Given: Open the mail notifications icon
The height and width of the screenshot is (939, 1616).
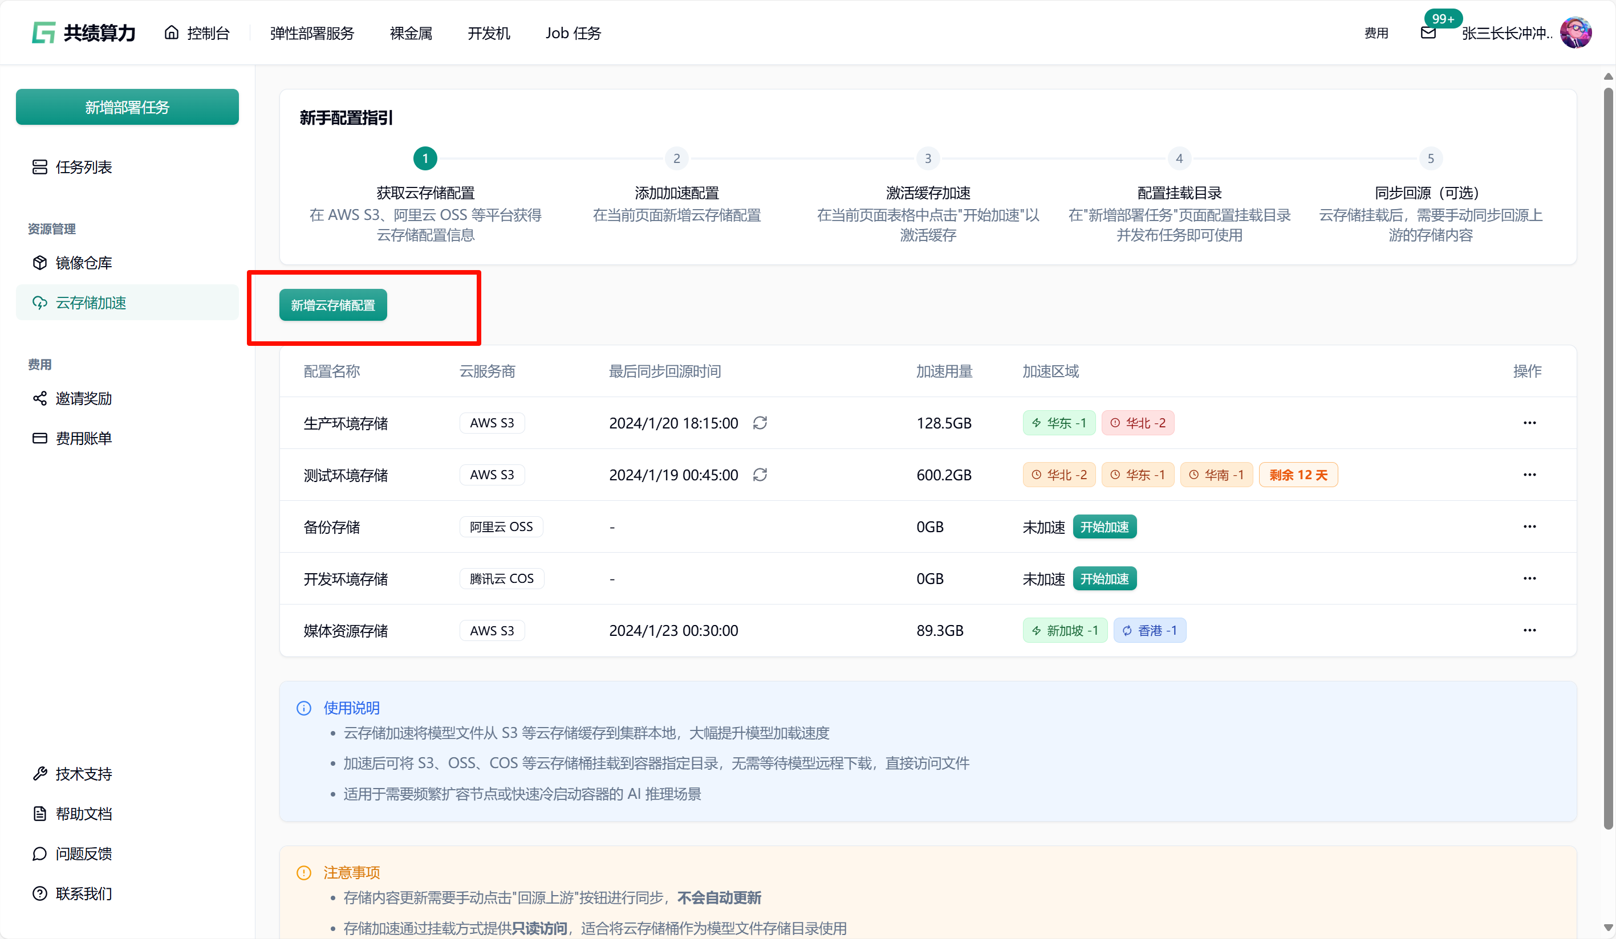Looking at the screenshot, I should [x=1428, y=32].
